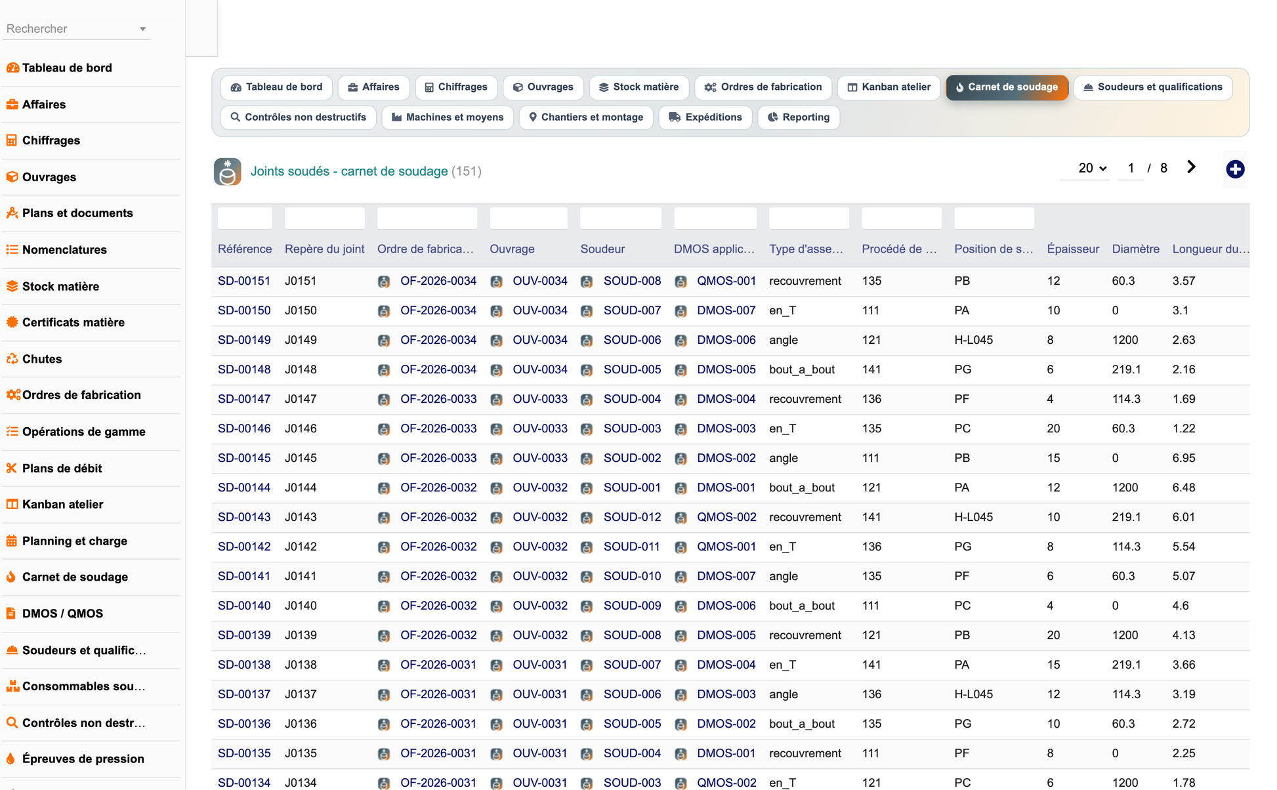Sort by the Procédé de … column header
The image size is (1277, 790).
[x=899, y=249]
